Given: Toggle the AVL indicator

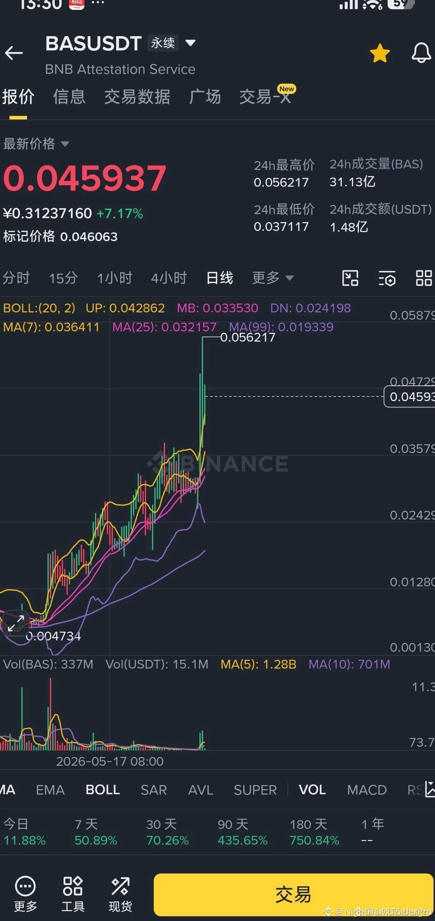Looking at the screenshot, I should [201, 790].
